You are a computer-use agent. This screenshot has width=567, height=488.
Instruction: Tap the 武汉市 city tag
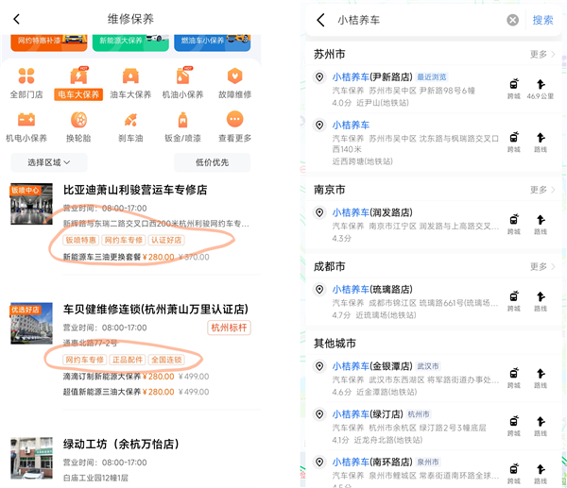(x=428, y=366)
